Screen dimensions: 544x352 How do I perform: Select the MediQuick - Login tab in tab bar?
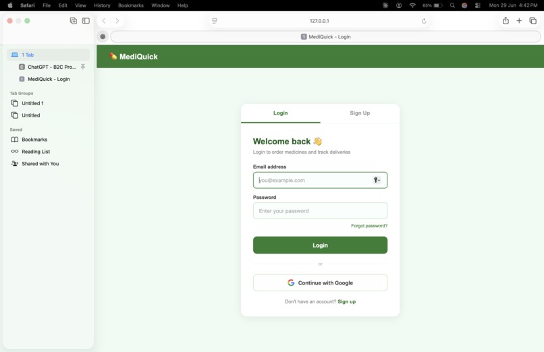click(325, 36)
